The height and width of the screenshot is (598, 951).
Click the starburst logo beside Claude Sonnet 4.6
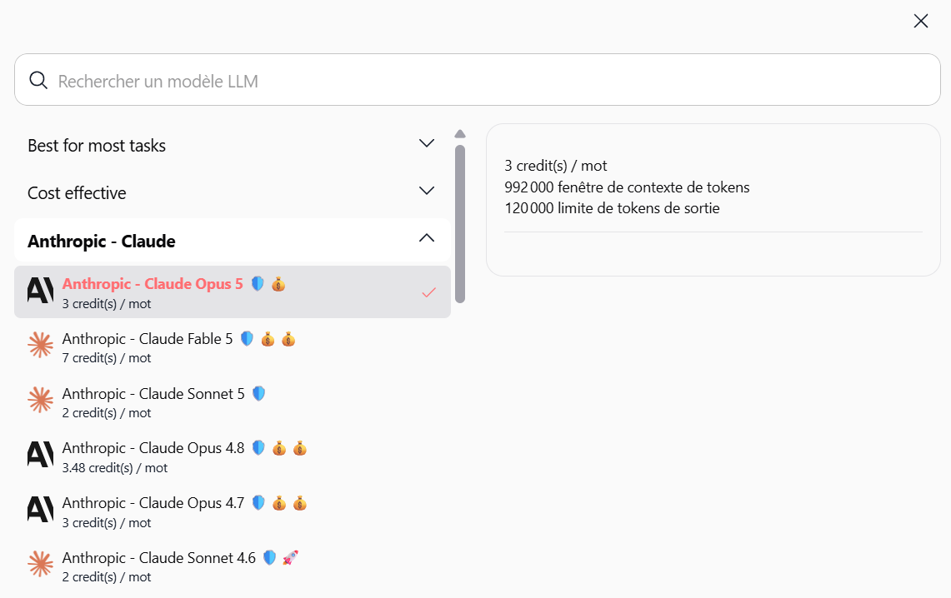coord(40,564)
